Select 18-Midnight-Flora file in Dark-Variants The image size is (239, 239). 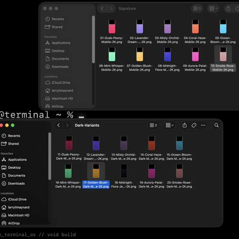click(124, 171)
